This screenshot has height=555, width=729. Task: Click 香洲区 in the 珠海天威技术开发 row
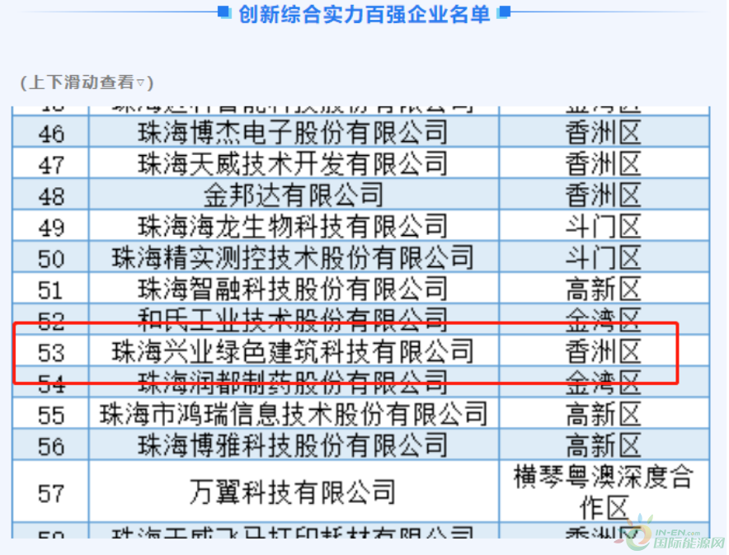pos(603,163)
